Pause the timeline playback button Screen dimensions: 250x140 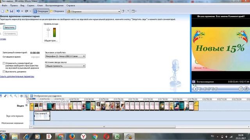(x=26, y=96)
